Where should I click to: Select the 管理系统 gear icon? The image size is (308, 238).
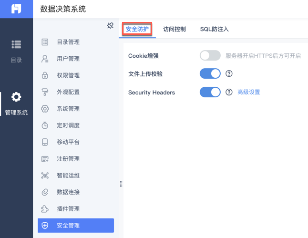click(x=16, y=97)
